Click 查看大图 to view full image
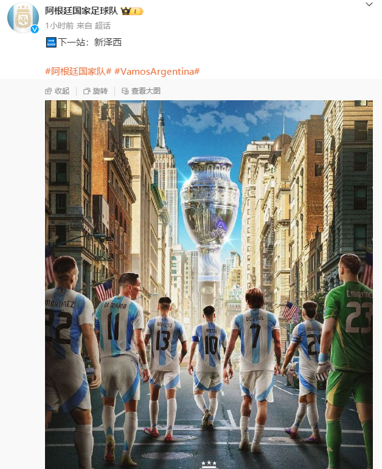382x469 pixels. (x=141, y=91)
